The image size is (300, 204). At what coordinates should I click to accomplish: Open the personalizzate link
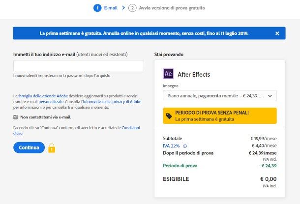click(x=51, y=102)
